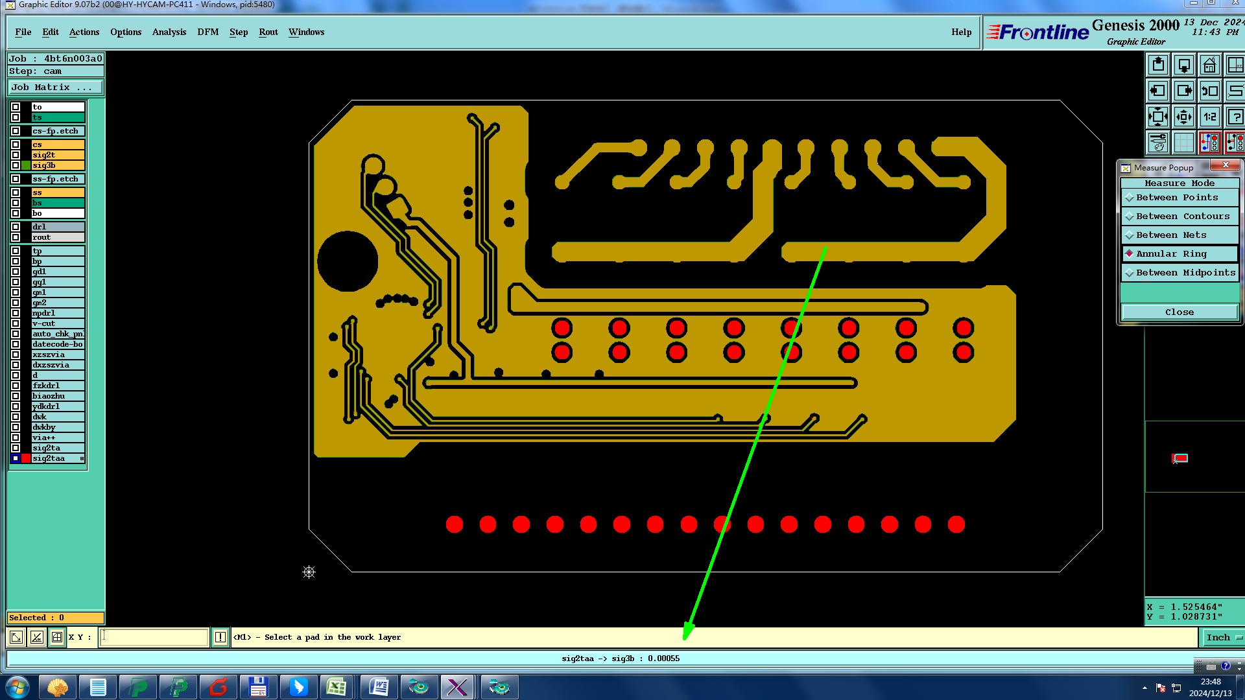Image resolution: width=1245 pixels, height=700 pixels.
Task: Click the red marker in overview panel
Action: 1180,458
